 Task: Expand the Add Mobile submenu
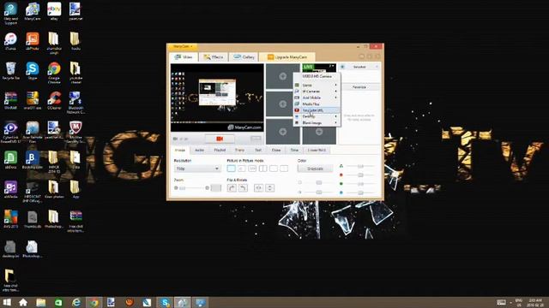click(317, 98)
